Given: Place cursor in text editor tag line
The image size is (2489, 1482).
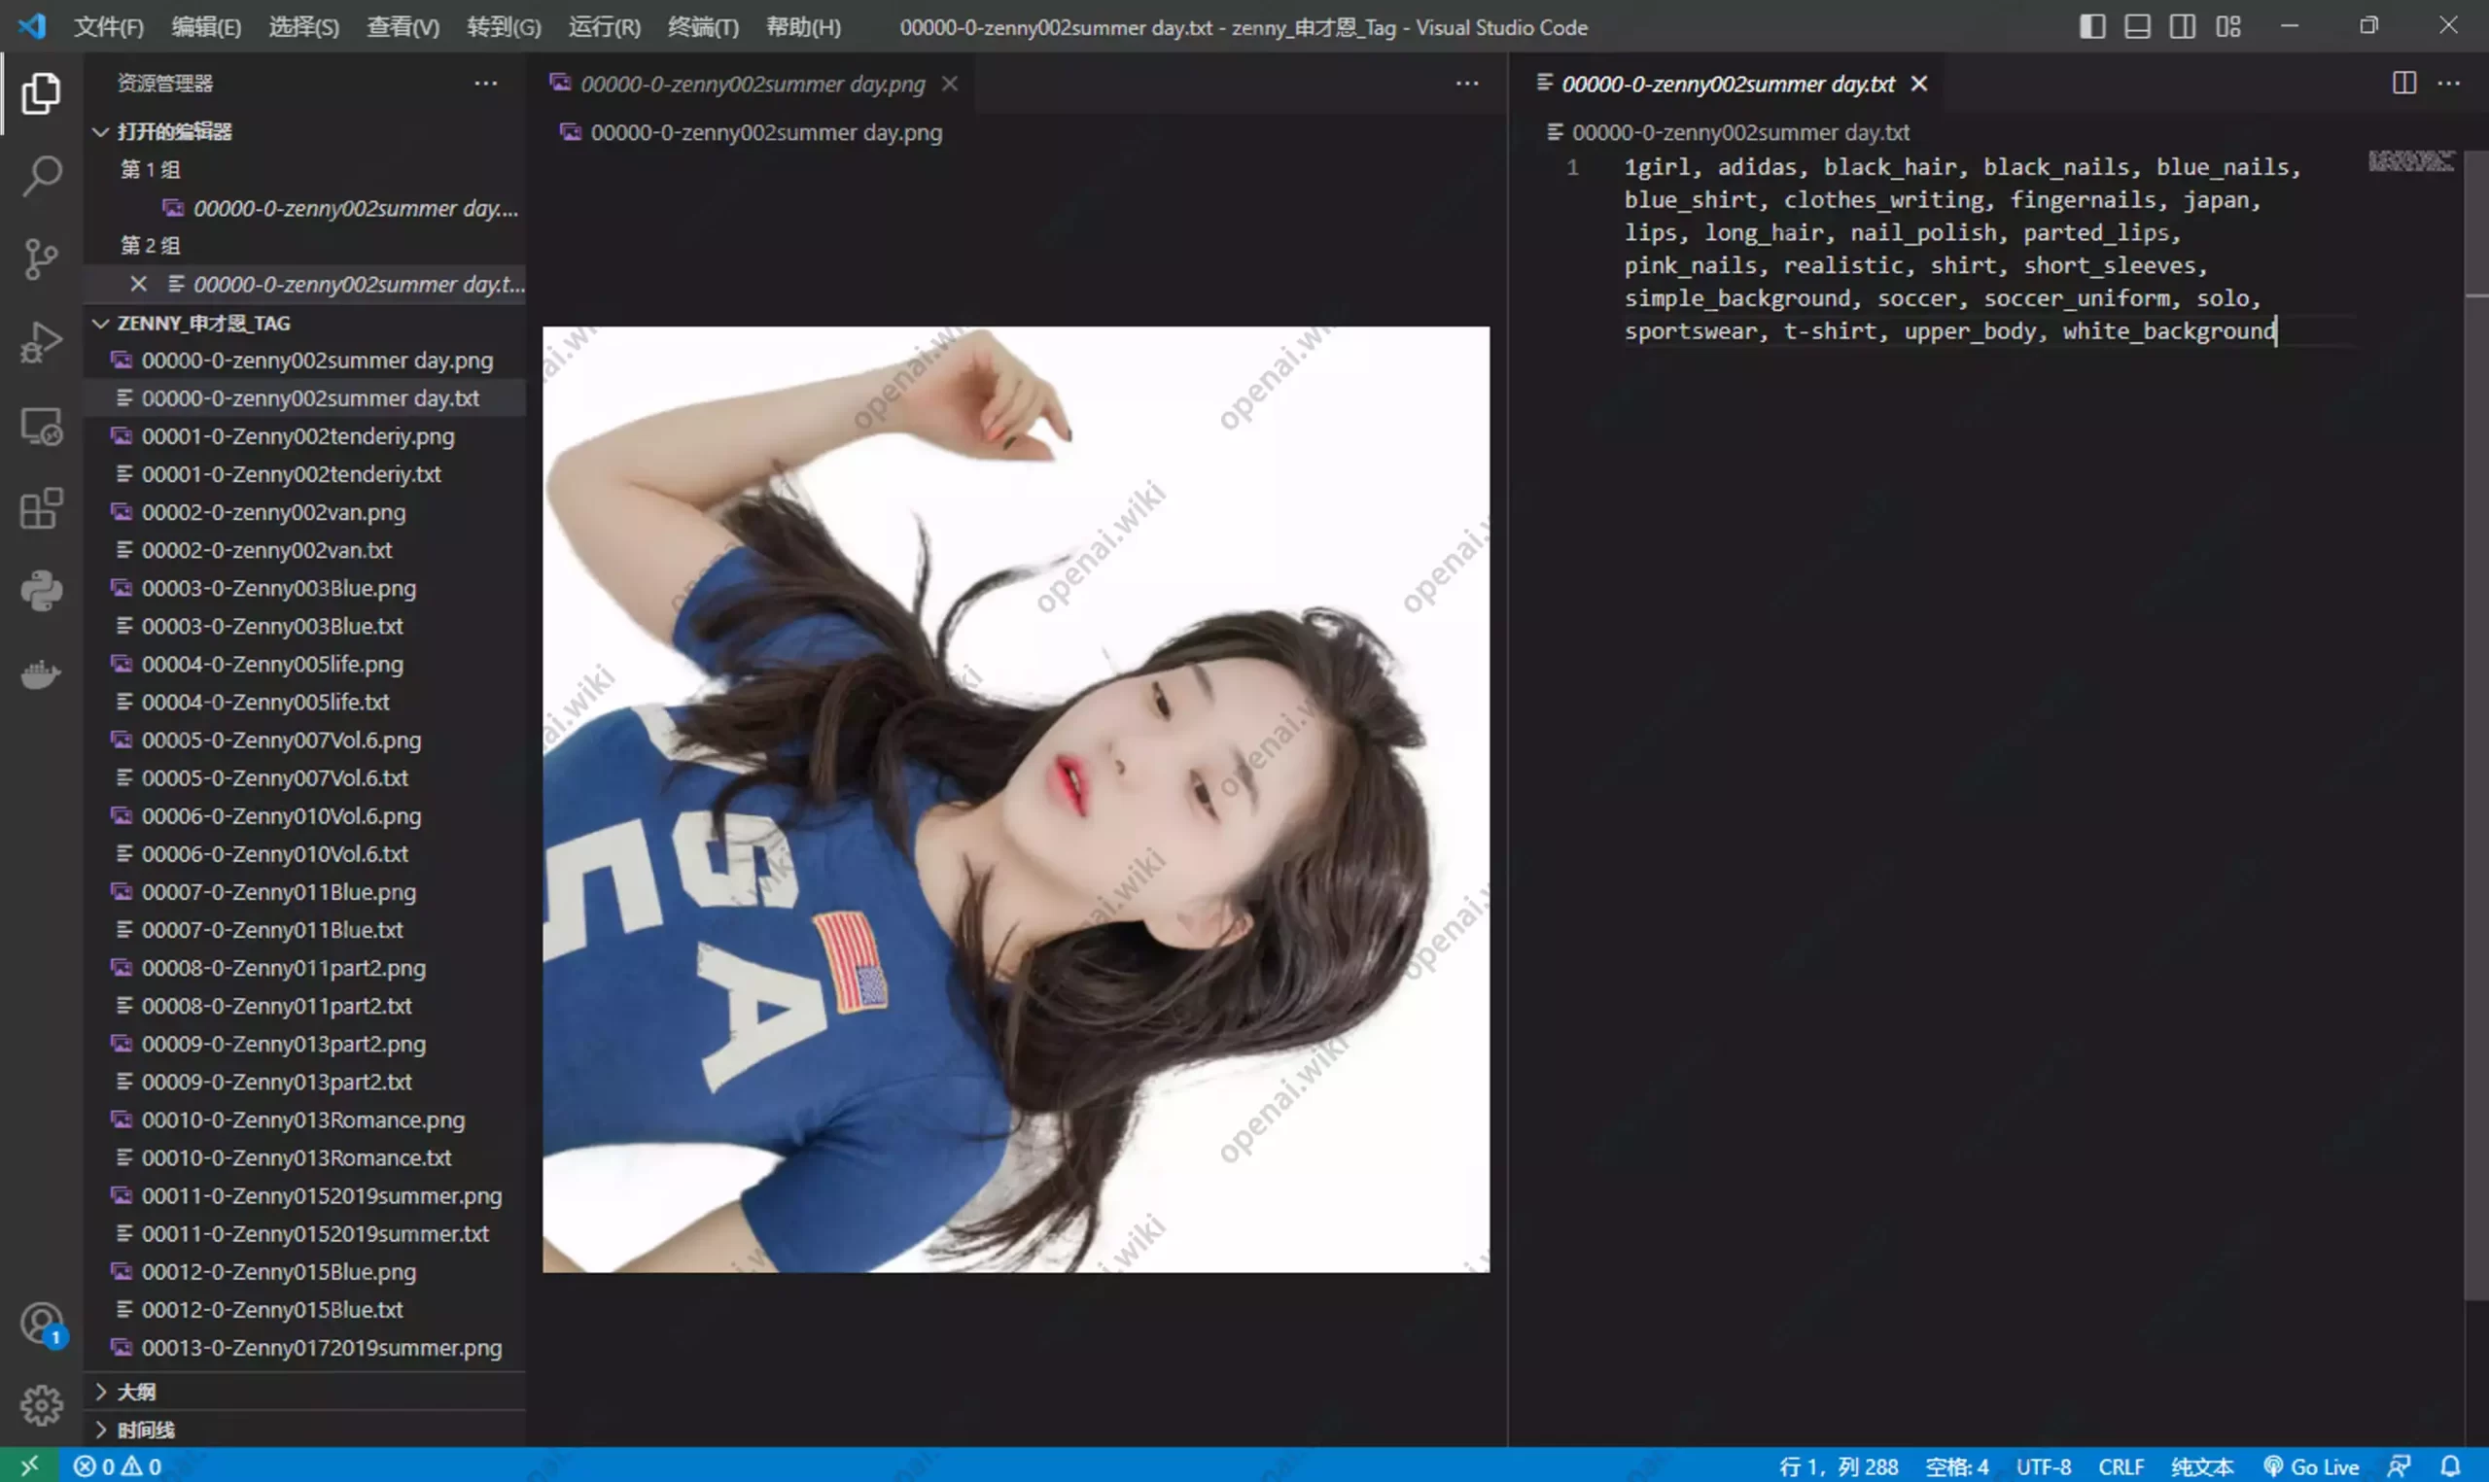Looking at the screenshot, I should click(x=1963, y=249).
